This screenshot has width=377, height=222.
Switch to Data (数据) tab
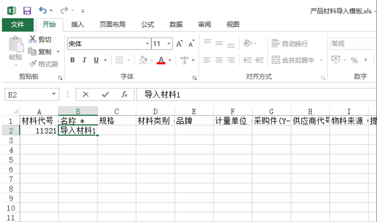coord(176,24)
